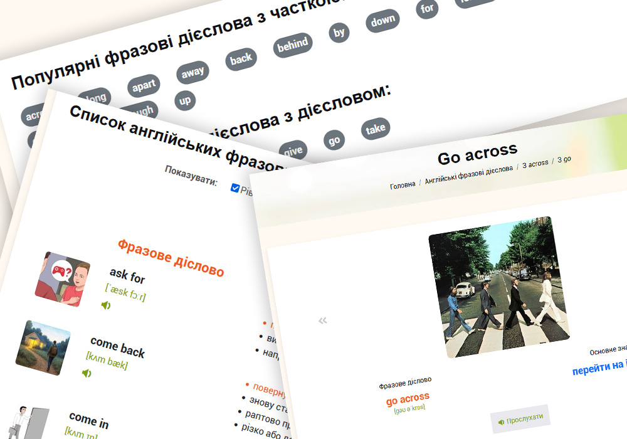627x439 pixels.
Task: Toggle the Показувати checkbox
Action: point(235,188)
